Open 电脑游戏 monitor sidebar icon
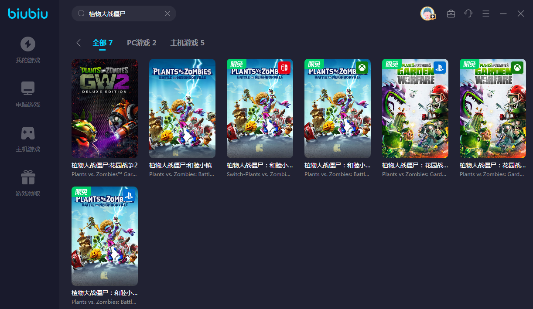533x309 pixels. [x=28, y=88]
